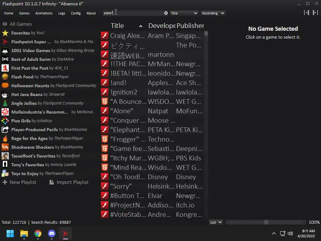Adjust the zoom scale slider handle
Viewport: 321px width, 241px height.
(266, 222)
